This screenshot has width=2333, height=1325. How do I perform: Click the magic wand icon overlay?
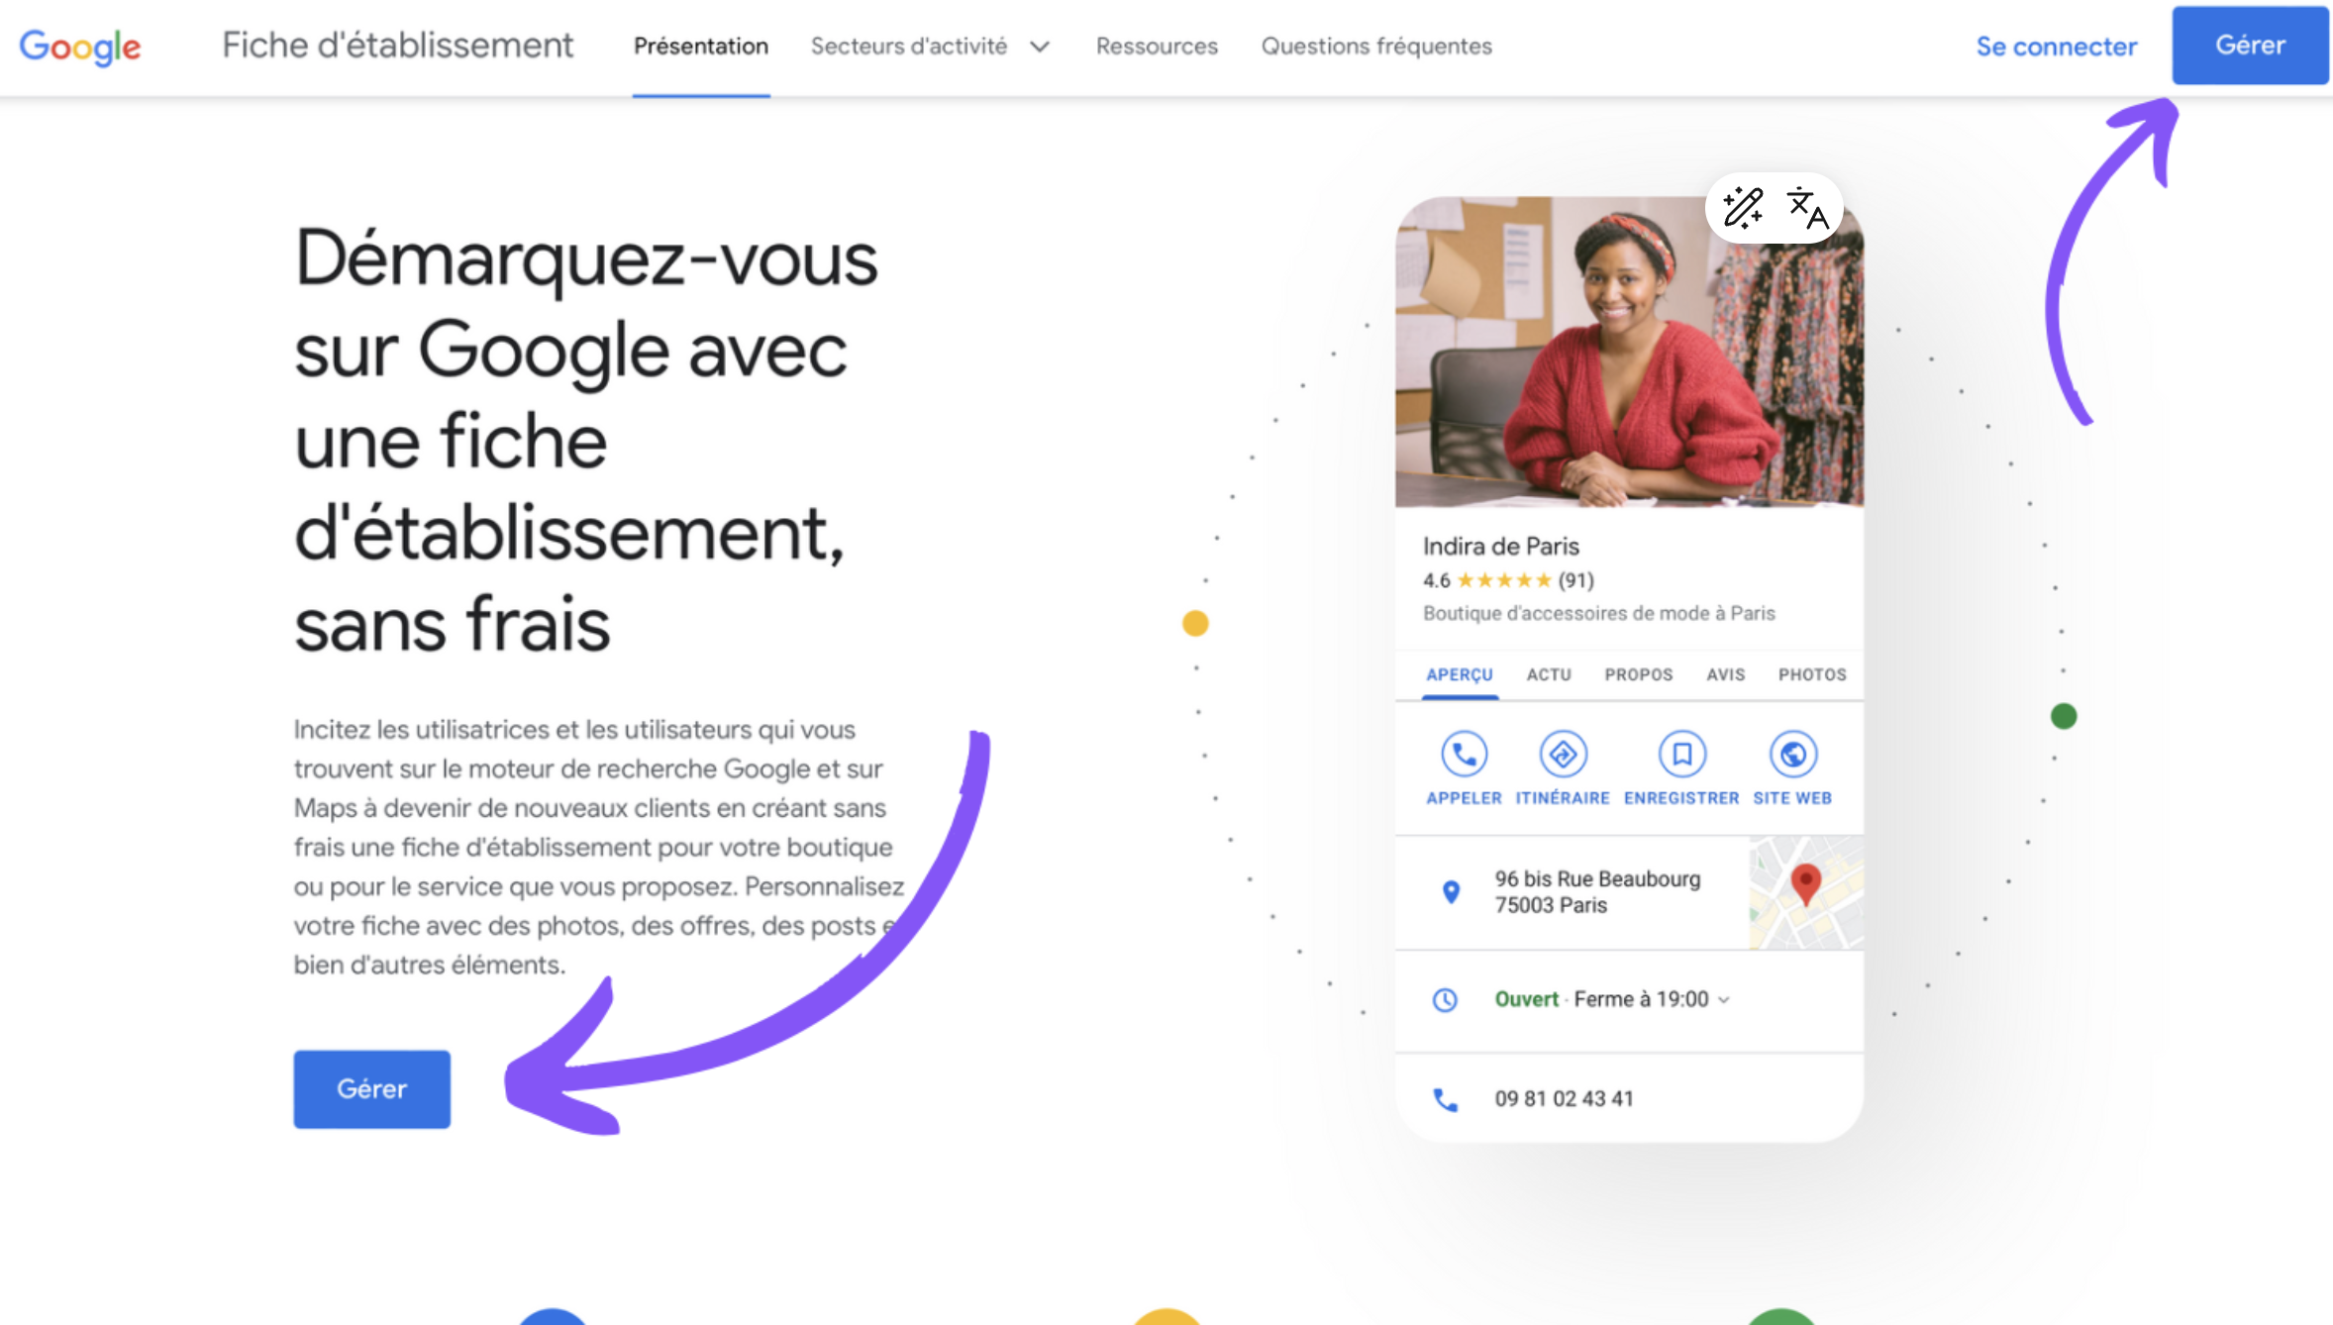1742,208
